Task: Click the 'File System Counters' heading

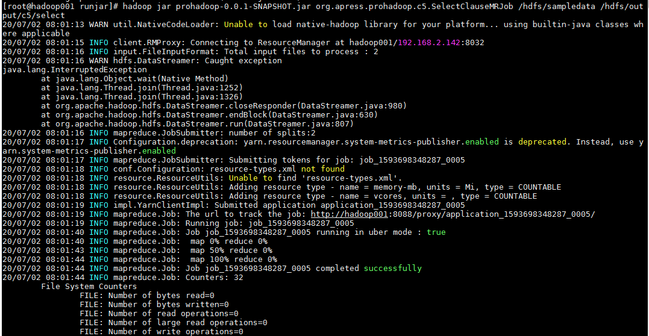Action: click(x=89, y=287)
